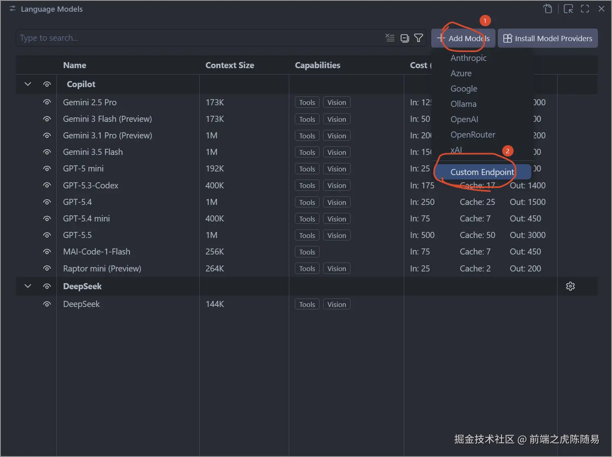612x457 pixels.
Task: Open Install Model Providers
Action: pyautogui.click(x=548, y=38)
